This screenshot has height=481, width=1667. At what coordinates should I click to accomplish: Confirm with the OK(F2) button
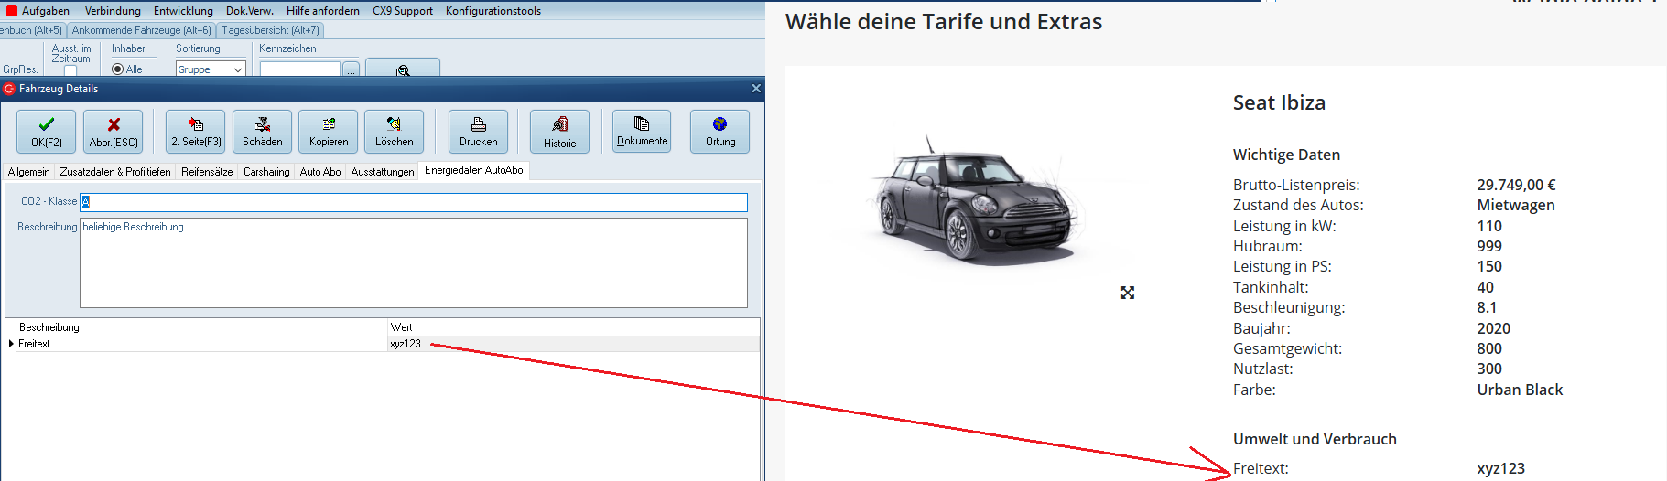[46, 132]
